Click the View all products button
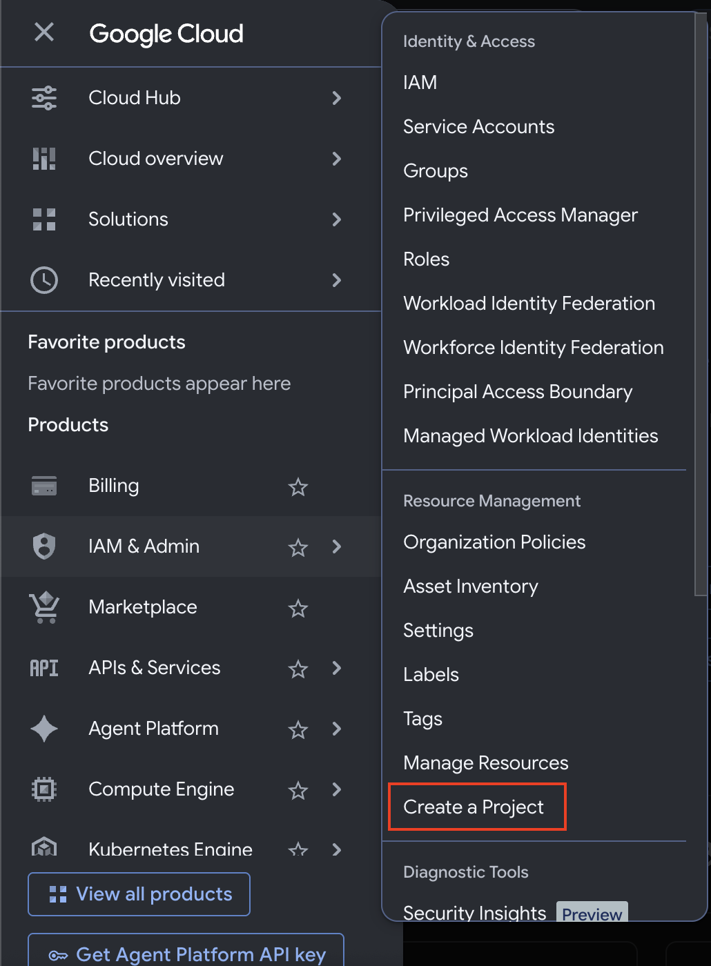Screen dimensions: 711x966 point(139,894)
